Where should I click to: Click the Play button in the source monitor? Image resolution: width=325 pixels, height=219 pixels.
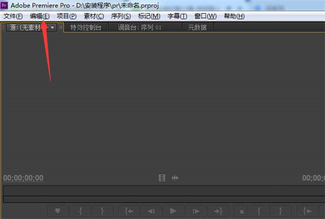(x=173, y=211)
